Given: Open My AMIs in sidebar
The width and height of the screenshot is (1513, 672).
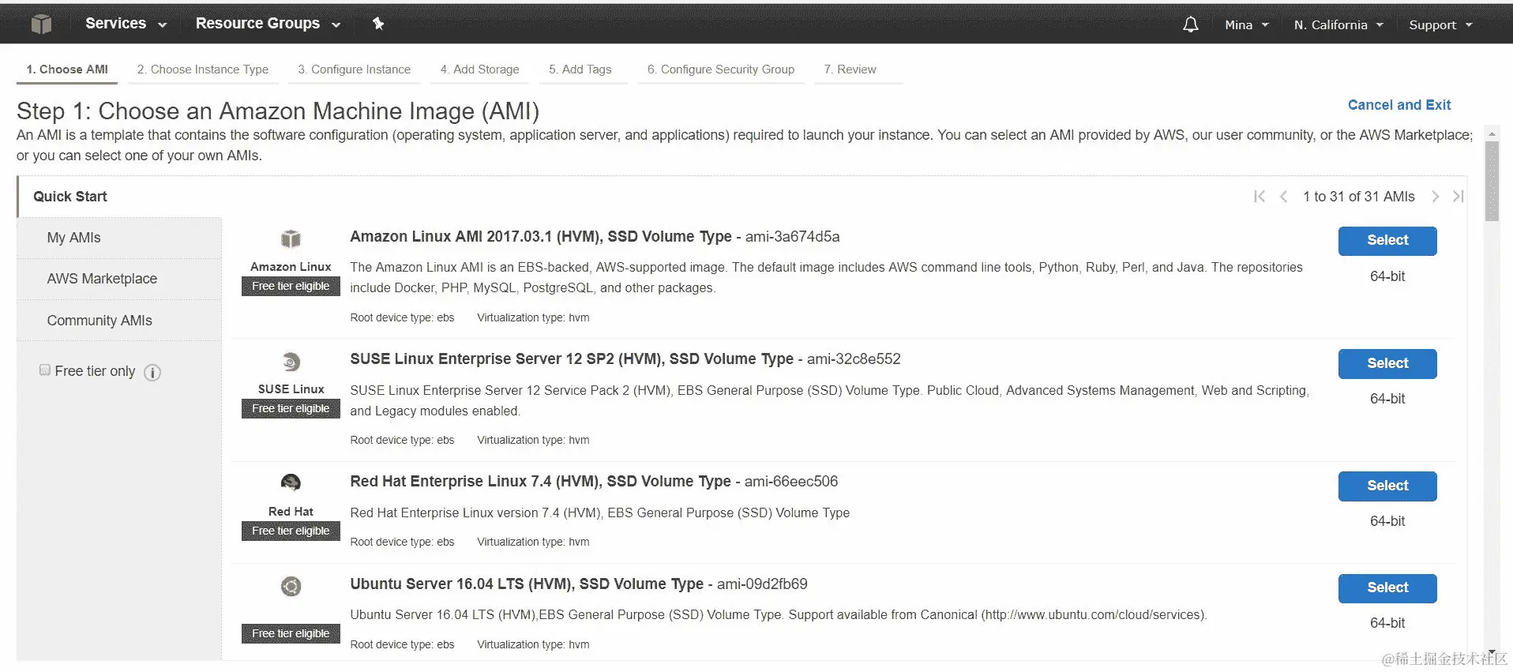Looking at the screenshot, I should pos(119,238).
